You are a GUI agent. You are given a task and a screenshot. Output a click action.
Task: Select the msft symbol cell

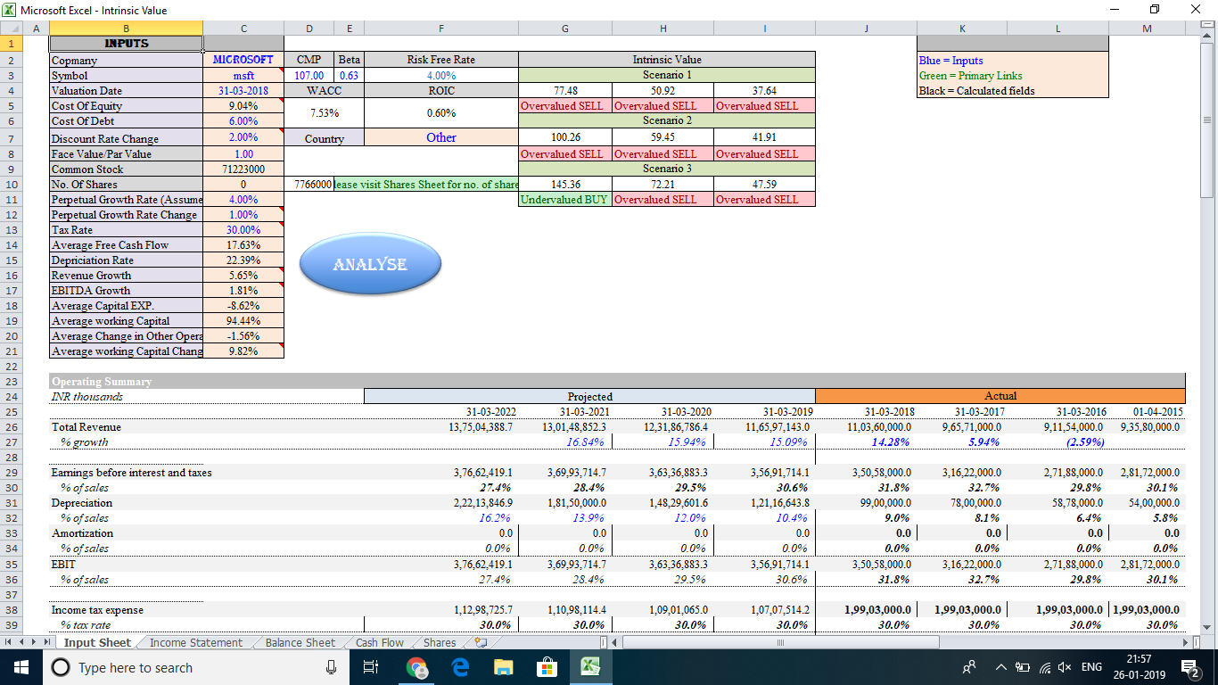click(243, 75)
